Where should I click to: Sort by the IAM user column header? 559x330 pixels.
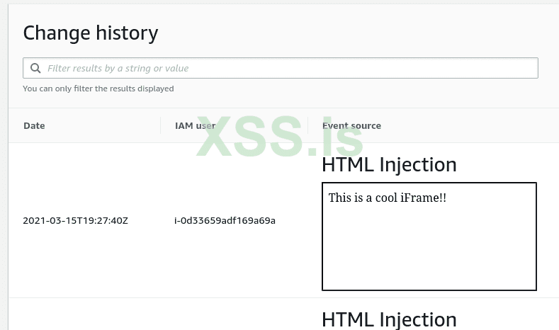[x=195, y=126]
